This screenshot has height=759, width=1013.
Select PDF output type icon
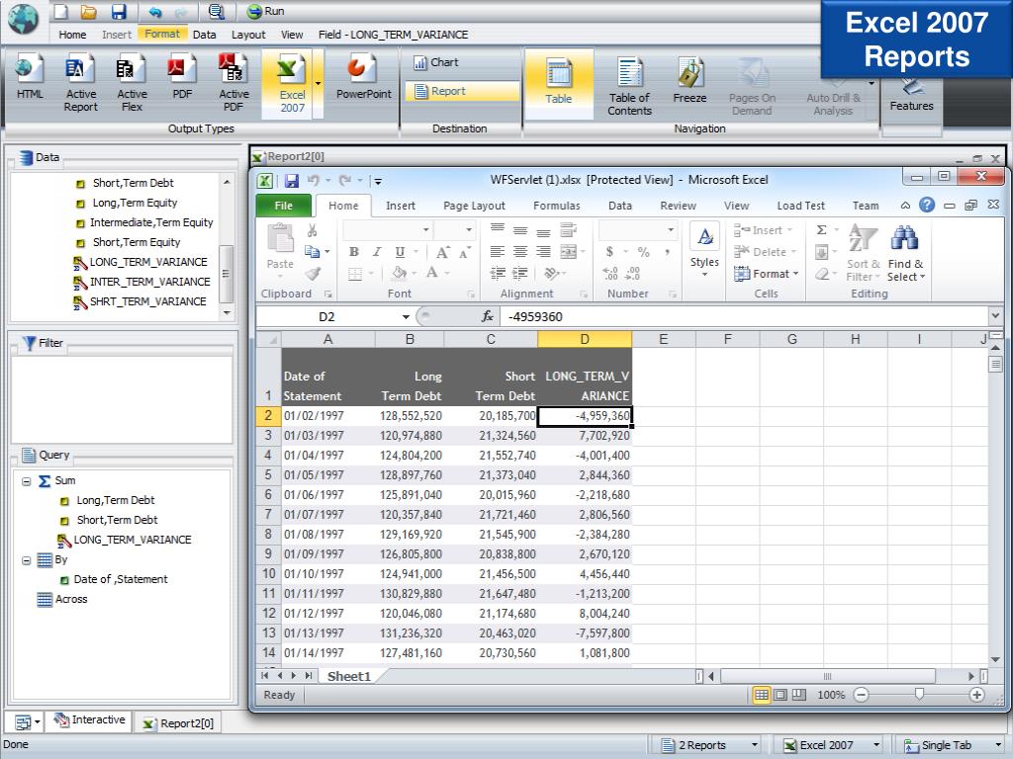pyautogui.click(x=182, y=77)
